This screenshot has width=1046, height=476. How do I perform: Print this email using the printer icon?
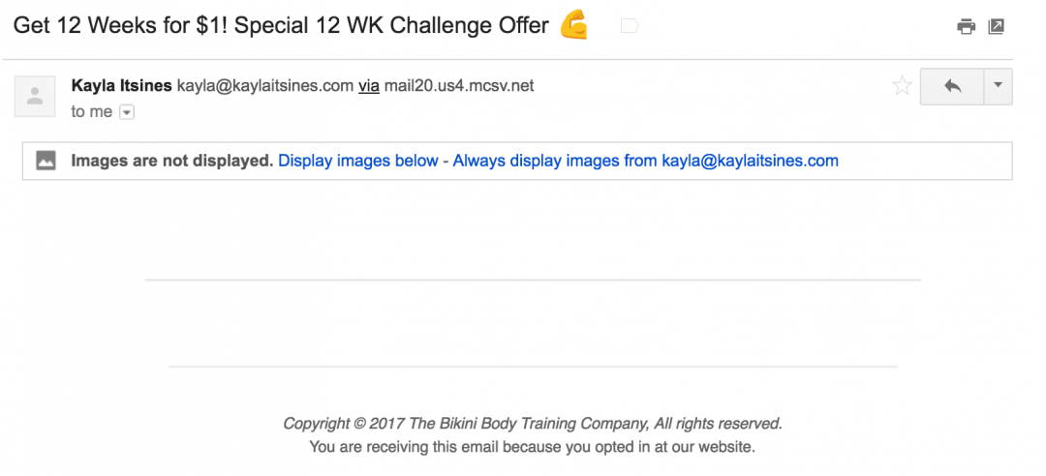pyautogui.click(x=966, y=27)
